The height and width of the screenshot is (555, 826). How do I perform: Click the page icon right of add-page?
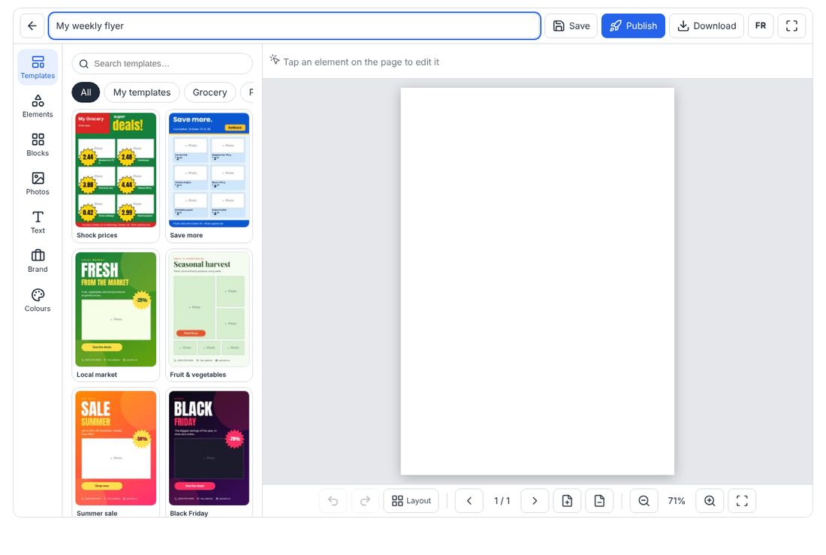tap(599, 501)
